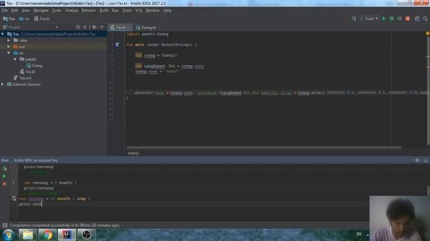Execute REPL command with green arrow
This screenshot has width=430, height=241.
4,176
